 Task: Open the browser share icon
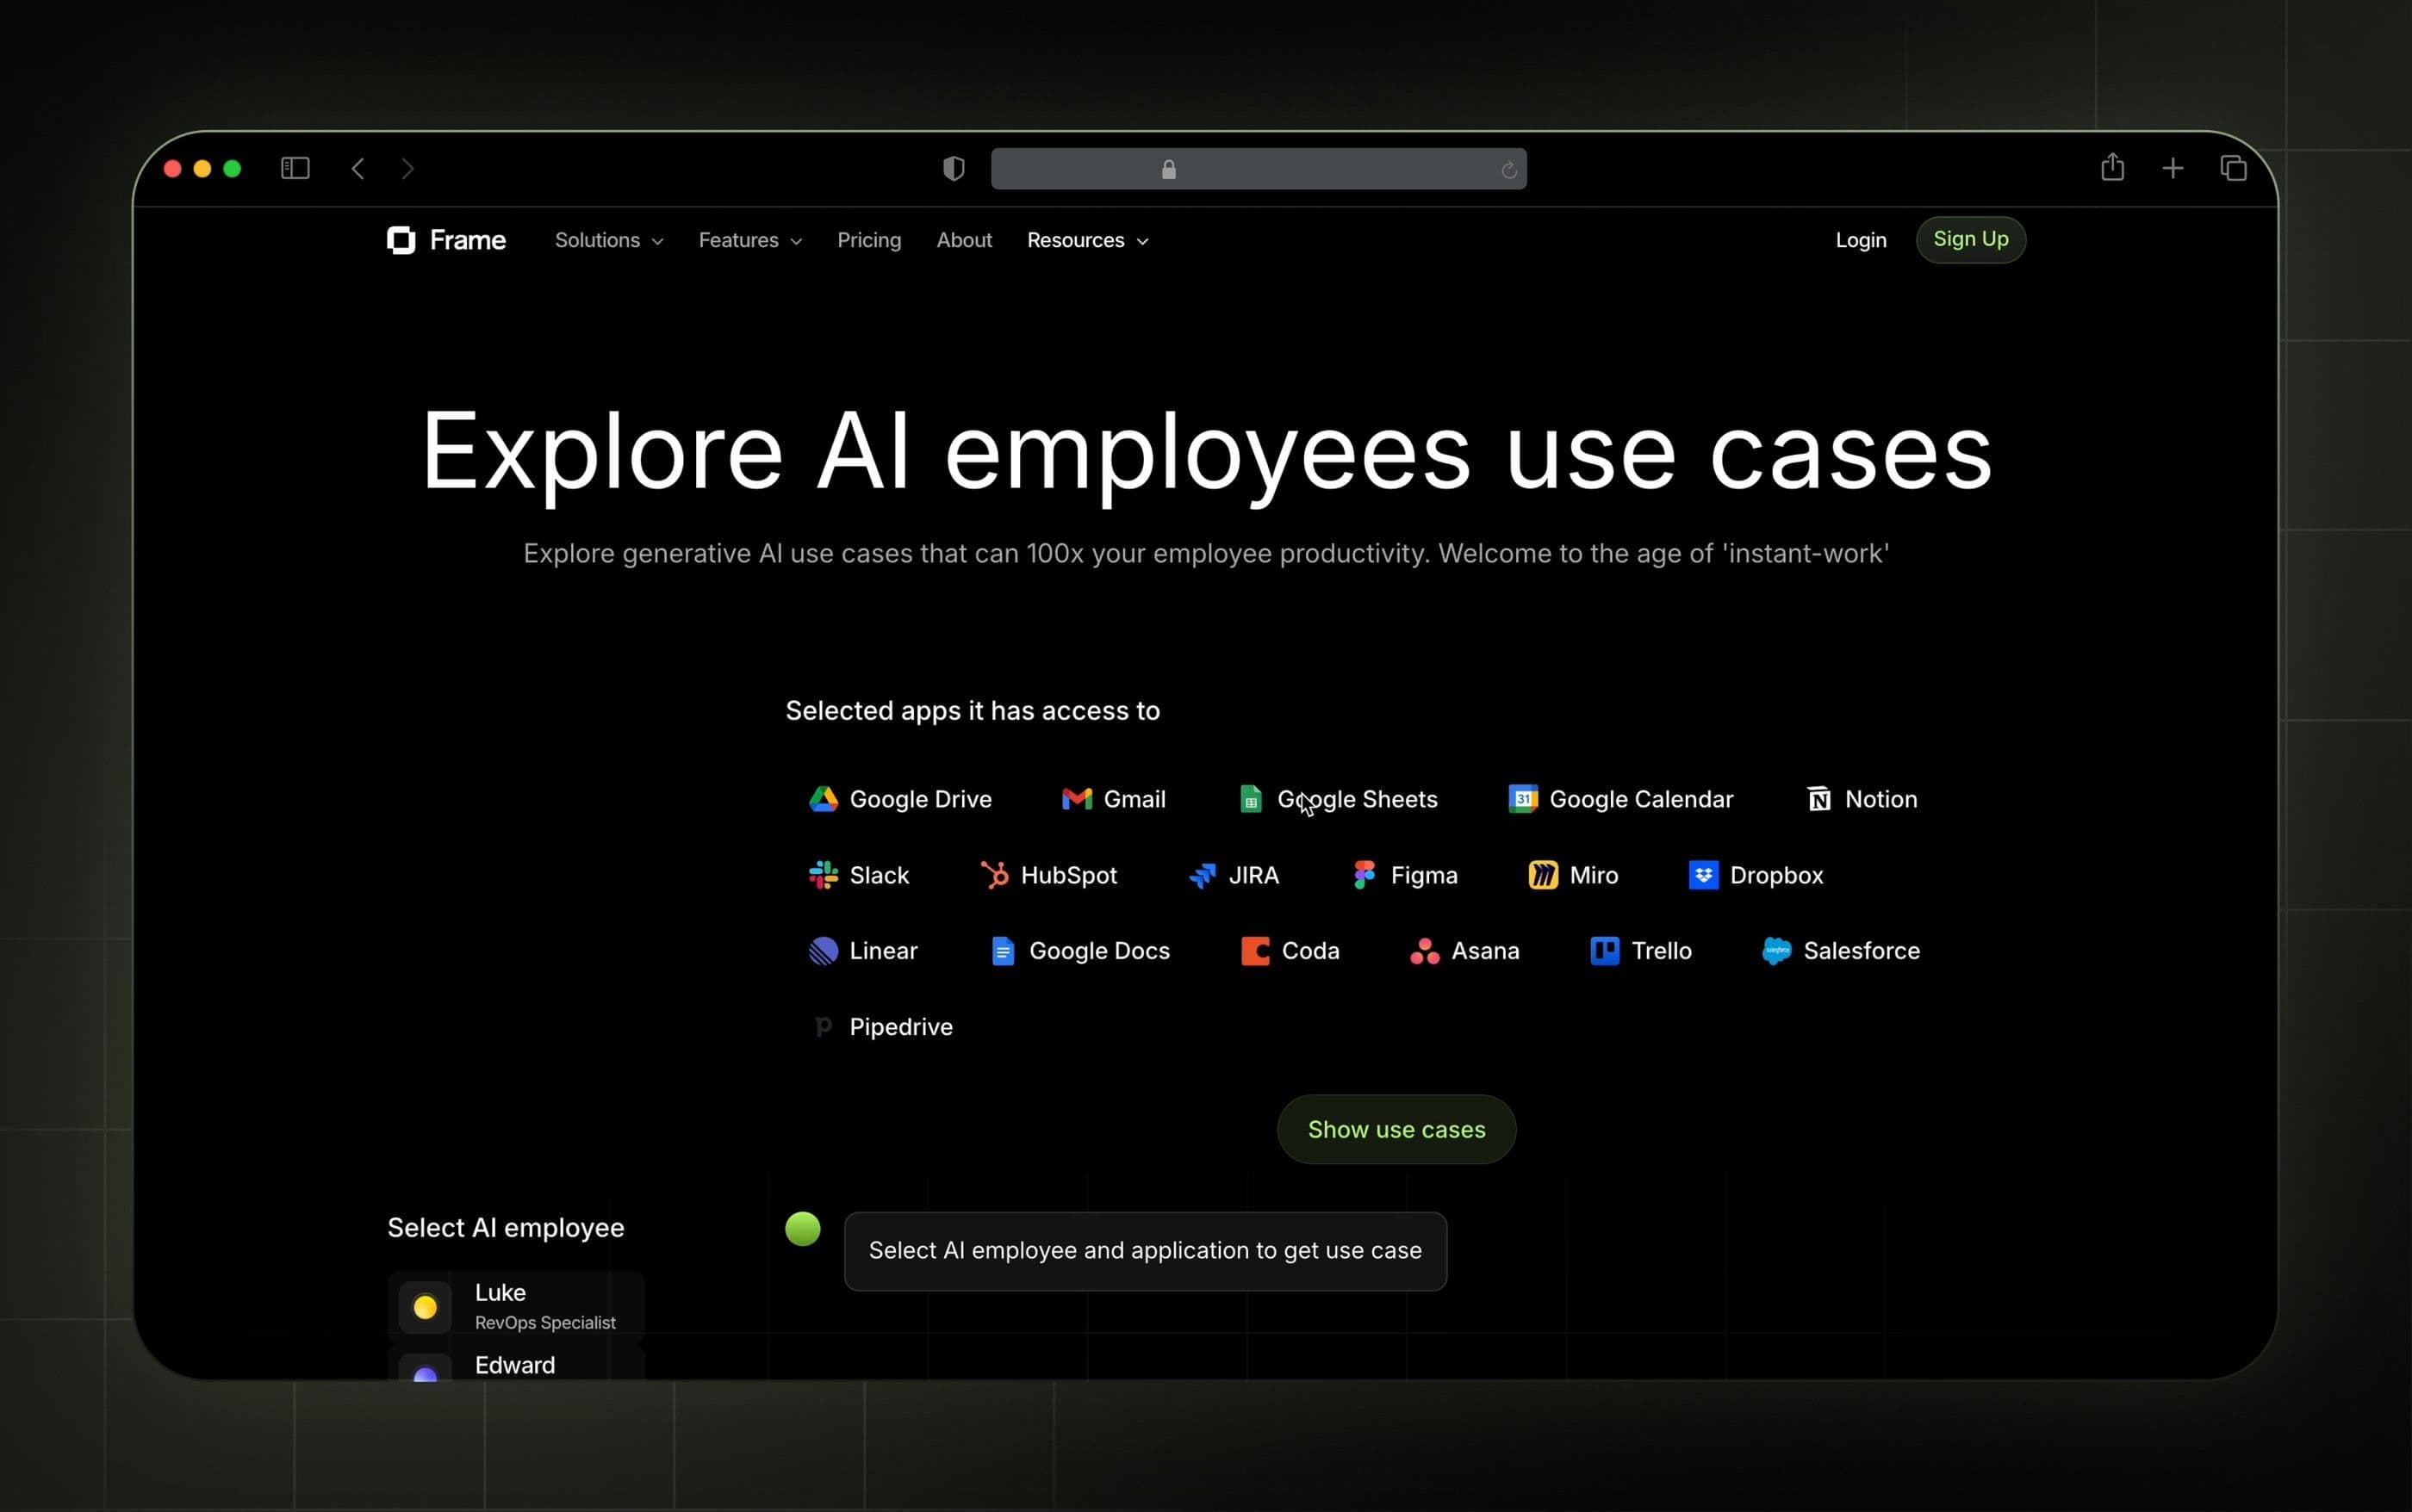pos(2112,167)
